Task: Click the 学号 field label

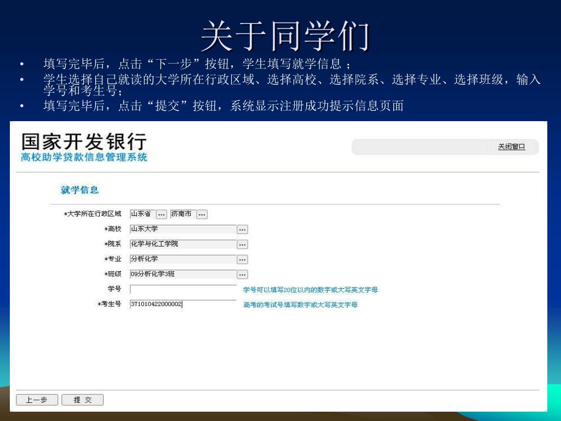Action: click(x=115, y=289)
